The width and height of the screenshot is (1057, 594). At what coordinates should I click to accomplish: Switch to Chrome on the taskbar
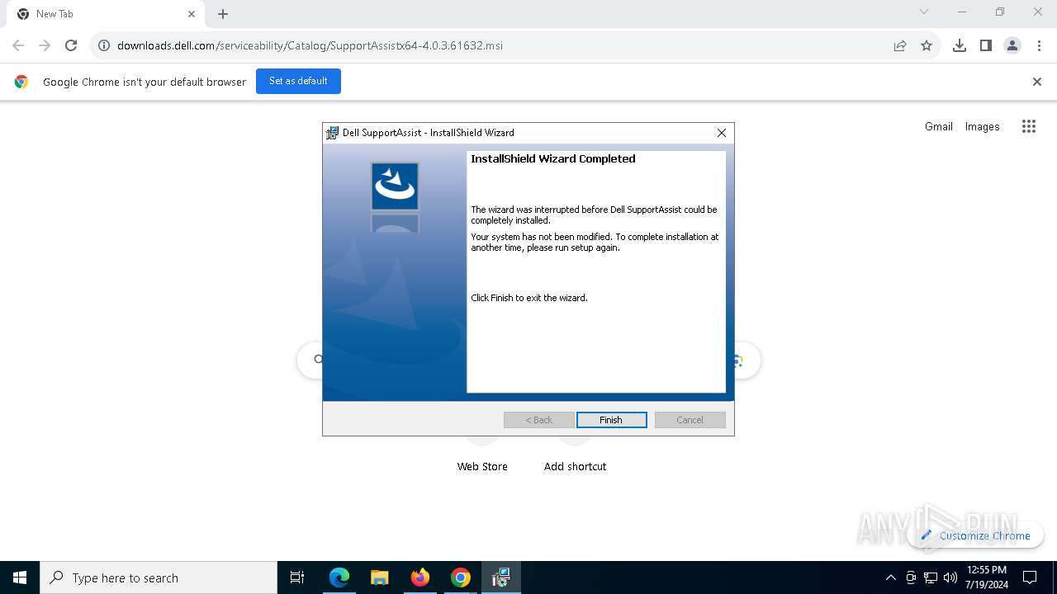461,577
